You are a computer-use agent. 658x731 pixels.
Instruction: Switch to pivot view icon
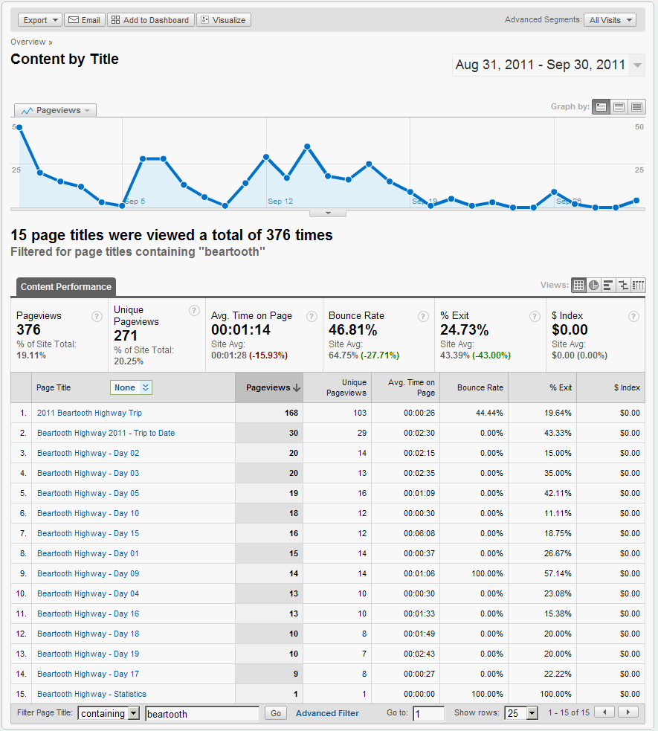pyautogui.click(x=638, y=285)
